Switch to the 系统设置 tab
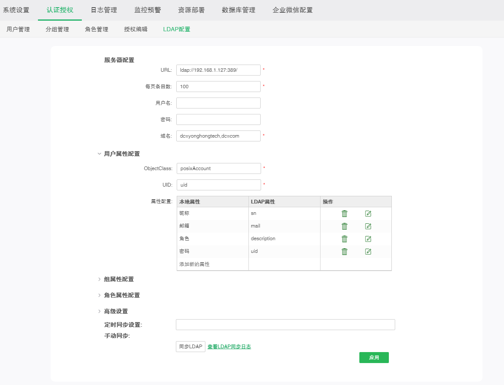 tap(17, 10)
